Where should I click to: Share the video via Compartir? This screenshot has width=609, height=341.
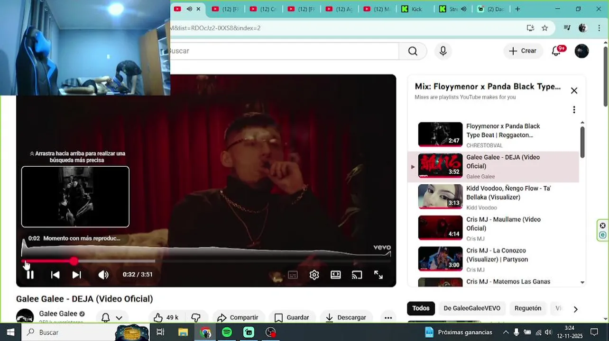[237, 317]
